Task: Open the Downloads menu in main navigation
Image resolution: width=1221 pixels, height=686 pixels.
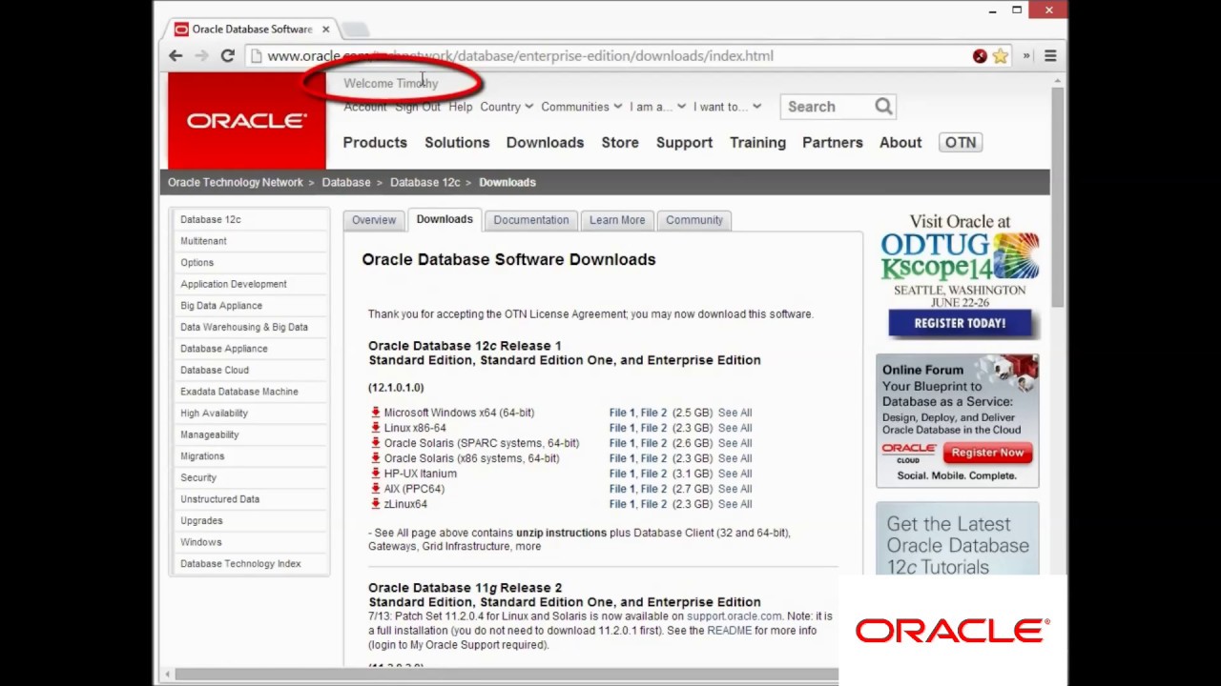Action: click(545, 143)
